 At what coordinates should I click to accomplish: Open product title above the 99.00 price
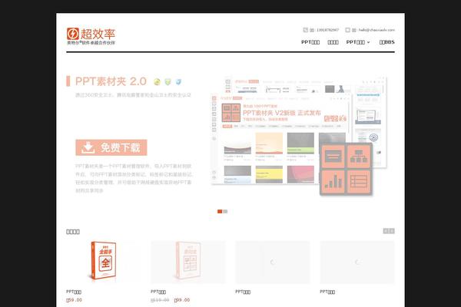[x=158, y=292]
